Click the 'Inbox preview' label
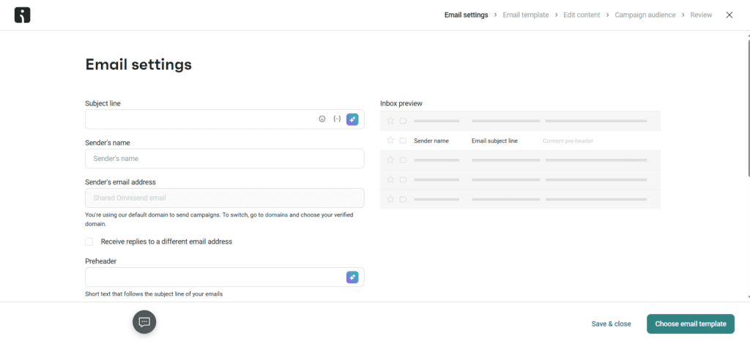 pyautogui.click(x=401, y=103)
